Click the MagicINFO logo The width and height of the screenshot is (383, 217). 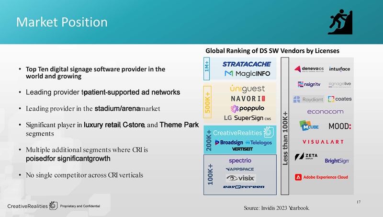point(247,74)
